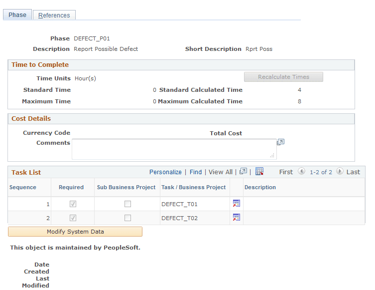Click the Description column header
The width and height of the screenshot is (375, 290).
point(260,187)
